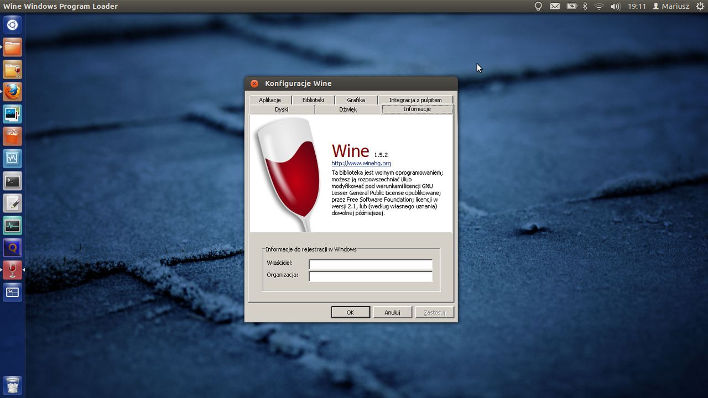Image resolution: width=708 pixels, height=398 pixels.
Task: Open the Ubuntu Dash home launcher
Action: [13, 25]
